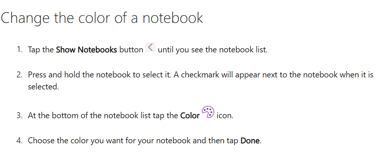
Task: Click the list number 3
Action: [x=19, y=116]
